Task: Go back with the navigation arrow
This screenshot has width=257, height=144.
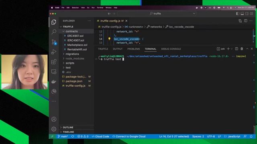Action: [x=109, y=14]
